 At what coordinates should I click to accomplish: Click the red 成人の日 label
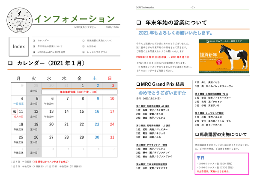[x=18, y=117]
